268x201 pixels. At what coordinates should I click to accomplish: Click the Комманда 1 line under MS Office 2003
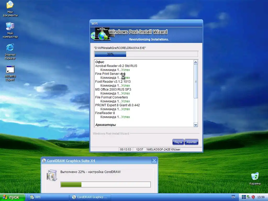click(x=115, y=93)
